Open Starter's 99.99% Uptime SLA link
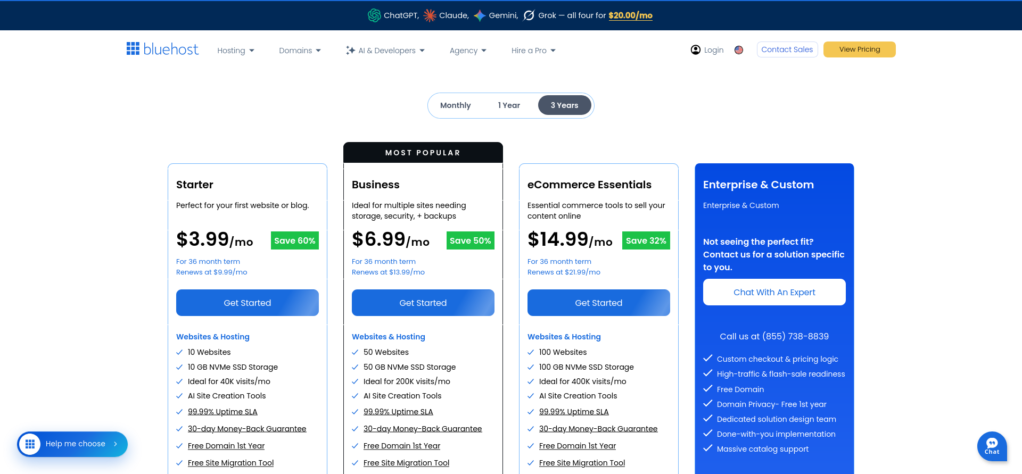This screenshot has width=1022, height=474. 222,412
